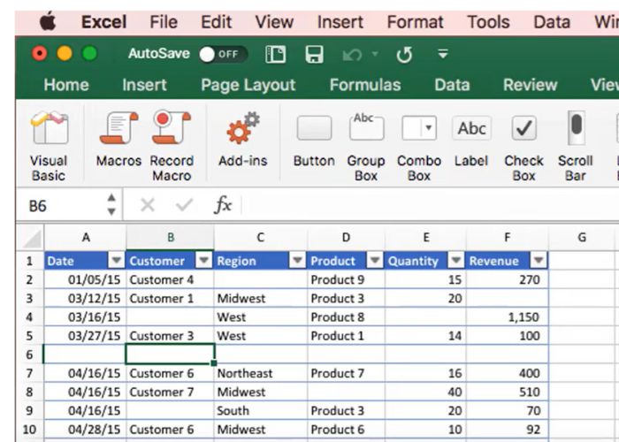Select column C header
The width and height of the screenshot is (619, 442).
tap(260, 238)
